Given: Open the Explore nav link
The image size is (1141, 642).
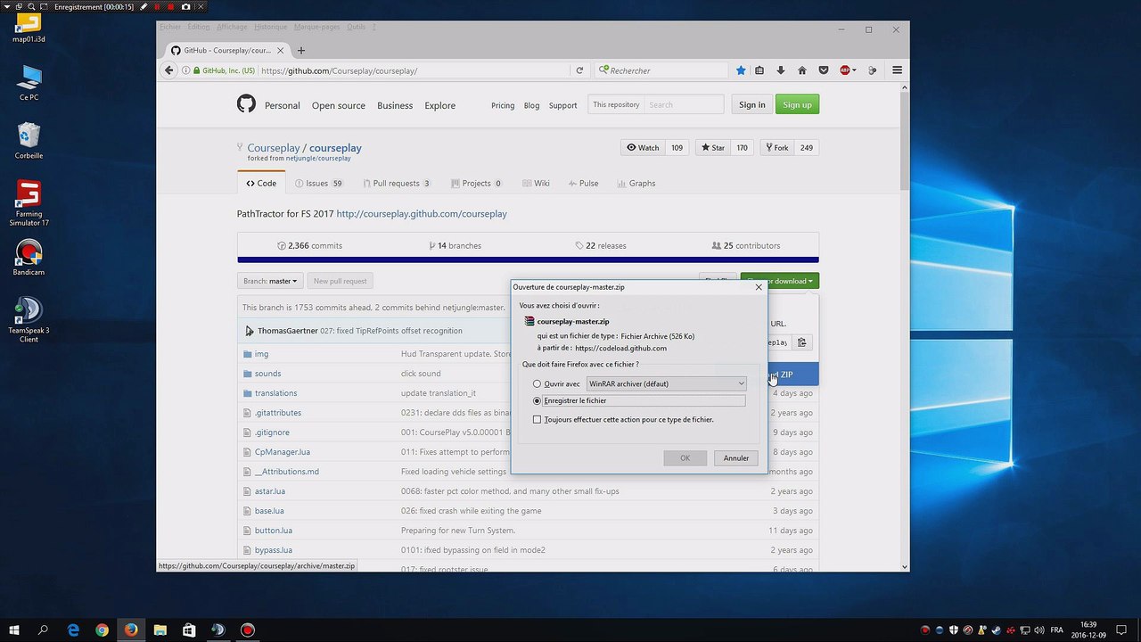Looking at the screenshot, I should (439, 105).
